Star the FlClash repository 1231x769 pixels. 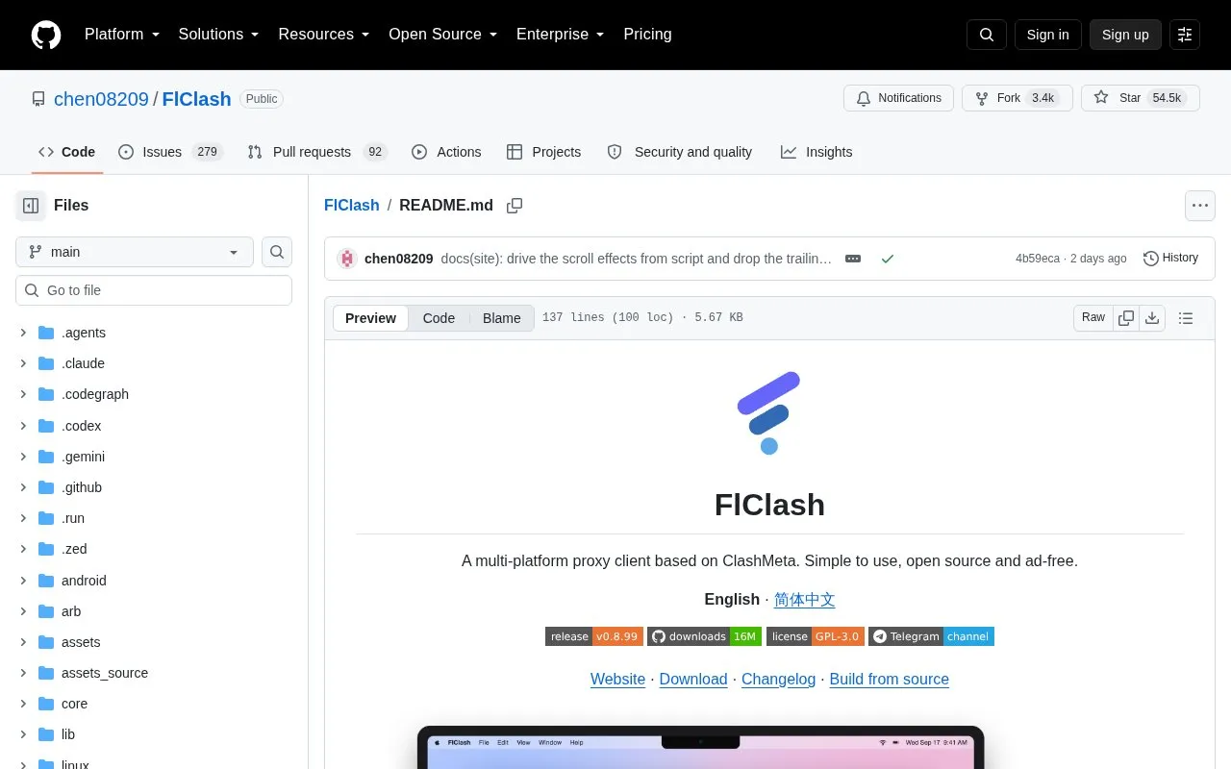coord(1141,98)
